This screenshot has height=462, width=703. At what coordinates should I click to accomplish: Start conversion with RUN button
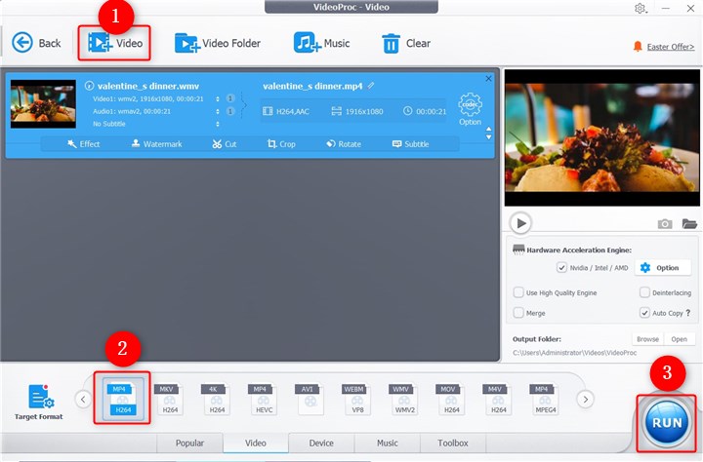coord(667,423)
